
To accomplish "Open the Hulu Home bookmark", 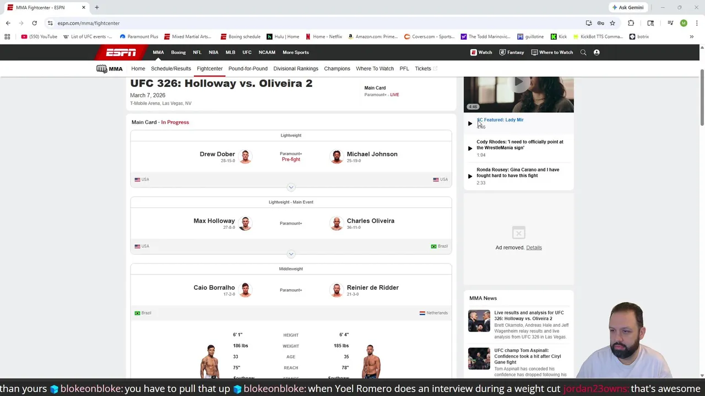I will click(283, 37).
